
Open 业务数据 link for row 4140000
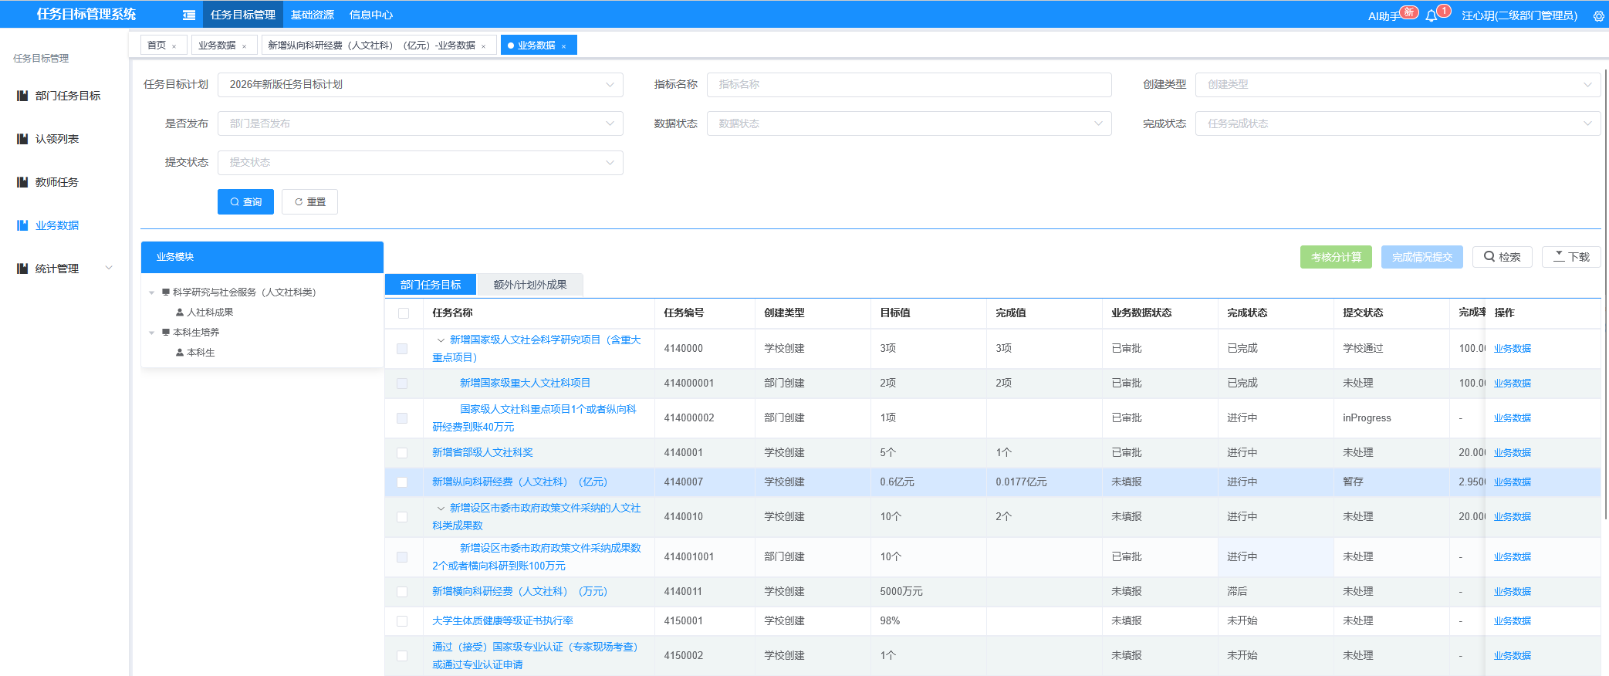coord(1512,349)
